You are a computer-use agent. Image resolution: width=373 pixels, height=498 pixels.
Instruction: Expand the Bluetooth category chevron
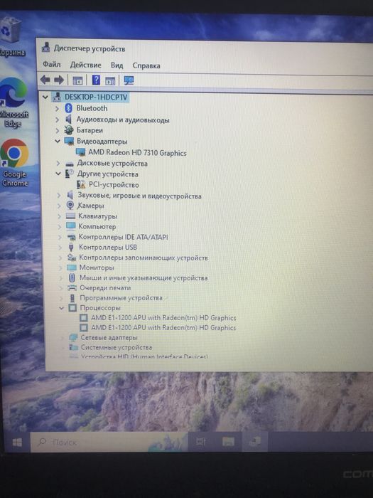(x=57, y=109)
